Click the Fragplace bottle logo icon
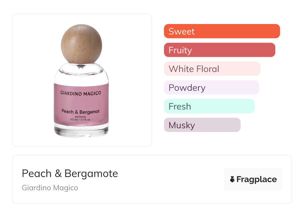Screen dimensions: 304x216 tap(232, 179)
